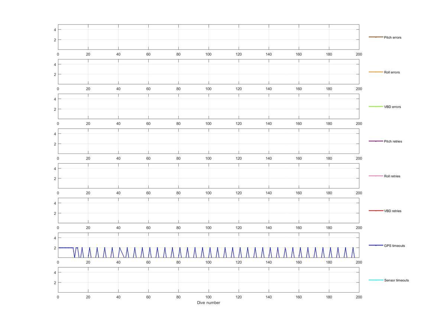This screenshot has height=329, width=446.
Task: Click the 180 tick label below VBD retries plot
Action: (x=329, y=228)
